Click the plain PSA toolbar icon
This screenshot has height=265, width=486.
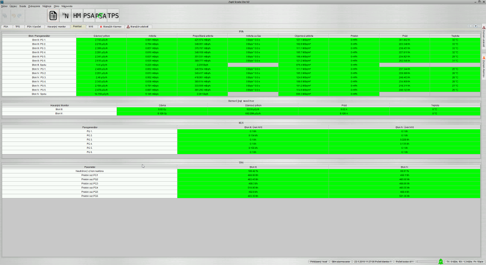(89, 16)
